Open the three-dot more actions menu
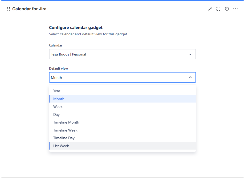 [235, 9]
